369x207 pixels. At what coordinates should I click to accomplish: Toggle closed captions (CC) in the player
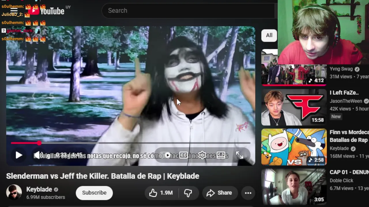184,155
